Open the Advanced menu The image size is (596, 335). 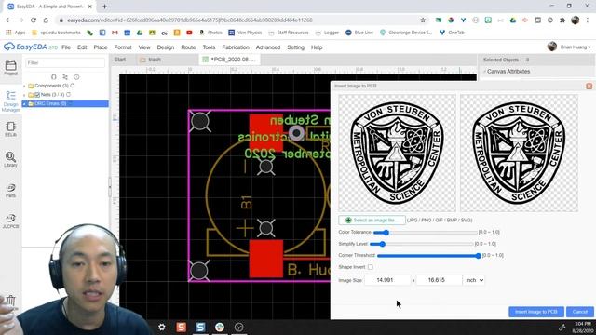click(268, 47)
